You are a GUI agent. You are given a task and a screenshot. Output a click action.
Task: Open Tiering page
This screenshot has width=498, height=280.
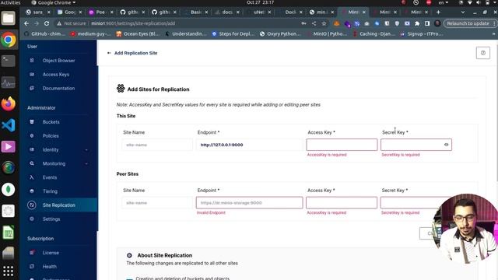pos(50,191)
